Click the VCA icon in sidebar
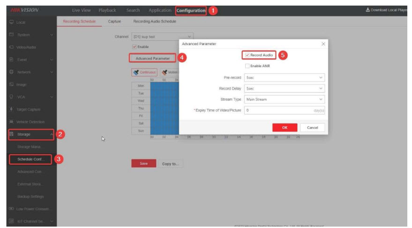This screenshot has width=412, height=228. [11, 97]
